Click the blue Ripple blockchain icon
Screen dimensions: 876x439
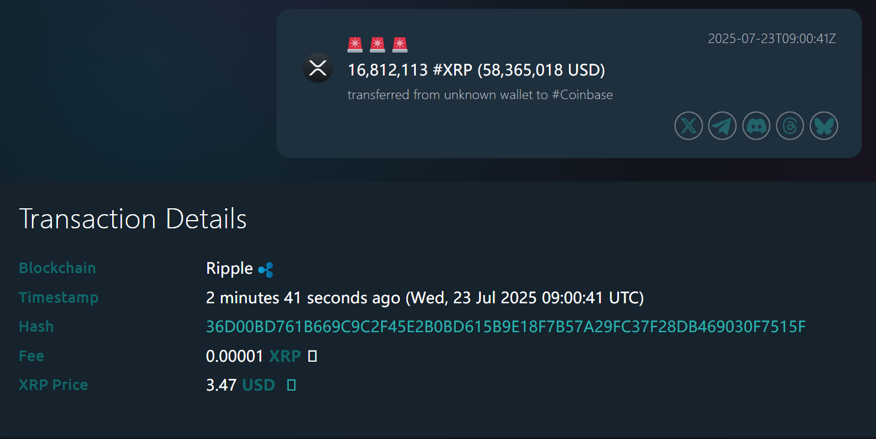tap(266, 270)
